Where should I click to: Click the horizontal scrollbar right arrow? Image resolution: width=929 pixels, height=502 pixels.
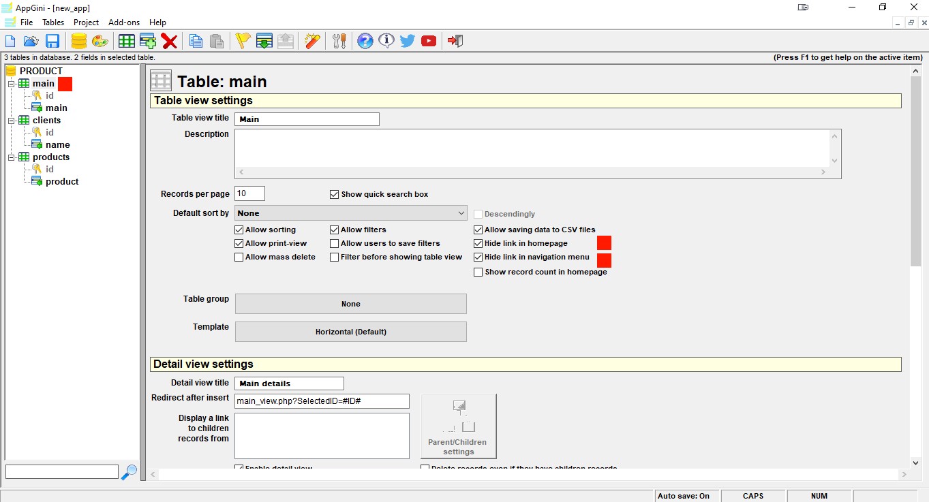904,474
